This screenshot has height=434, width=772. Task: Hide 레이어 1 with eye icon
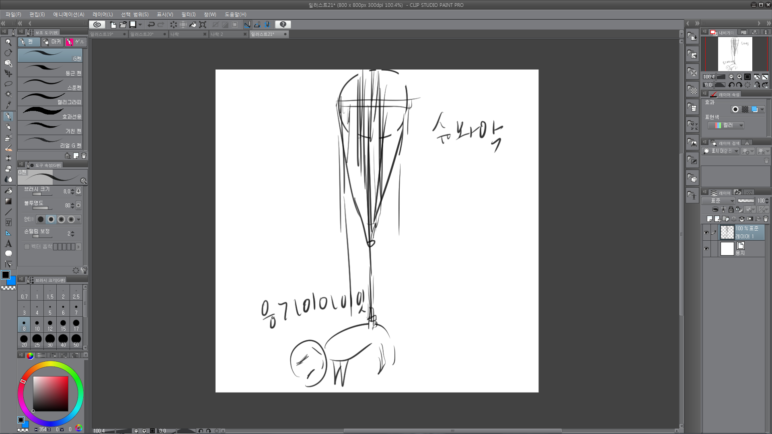[706, 233]
